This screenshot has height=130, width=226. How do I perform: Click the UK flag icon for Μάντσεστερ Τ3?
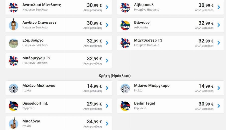pos(125,43)
